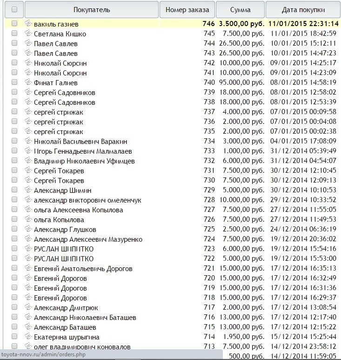Open the icon next to Екатерина шурыгина
The image size is (341, 360).
(x=27, y=337)
